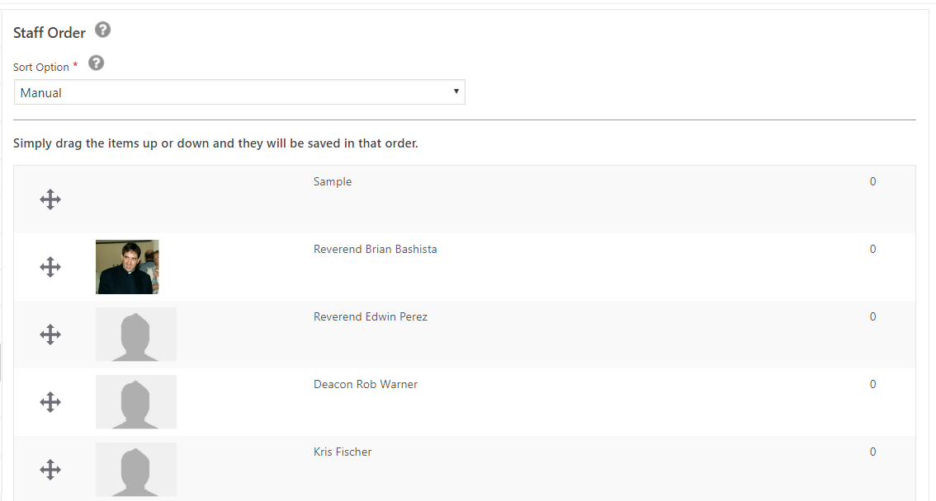Viewport: 936px width, 501px height.
Task: Click the move handle for Reverend Edwin Perez
Action: [50, 335]
